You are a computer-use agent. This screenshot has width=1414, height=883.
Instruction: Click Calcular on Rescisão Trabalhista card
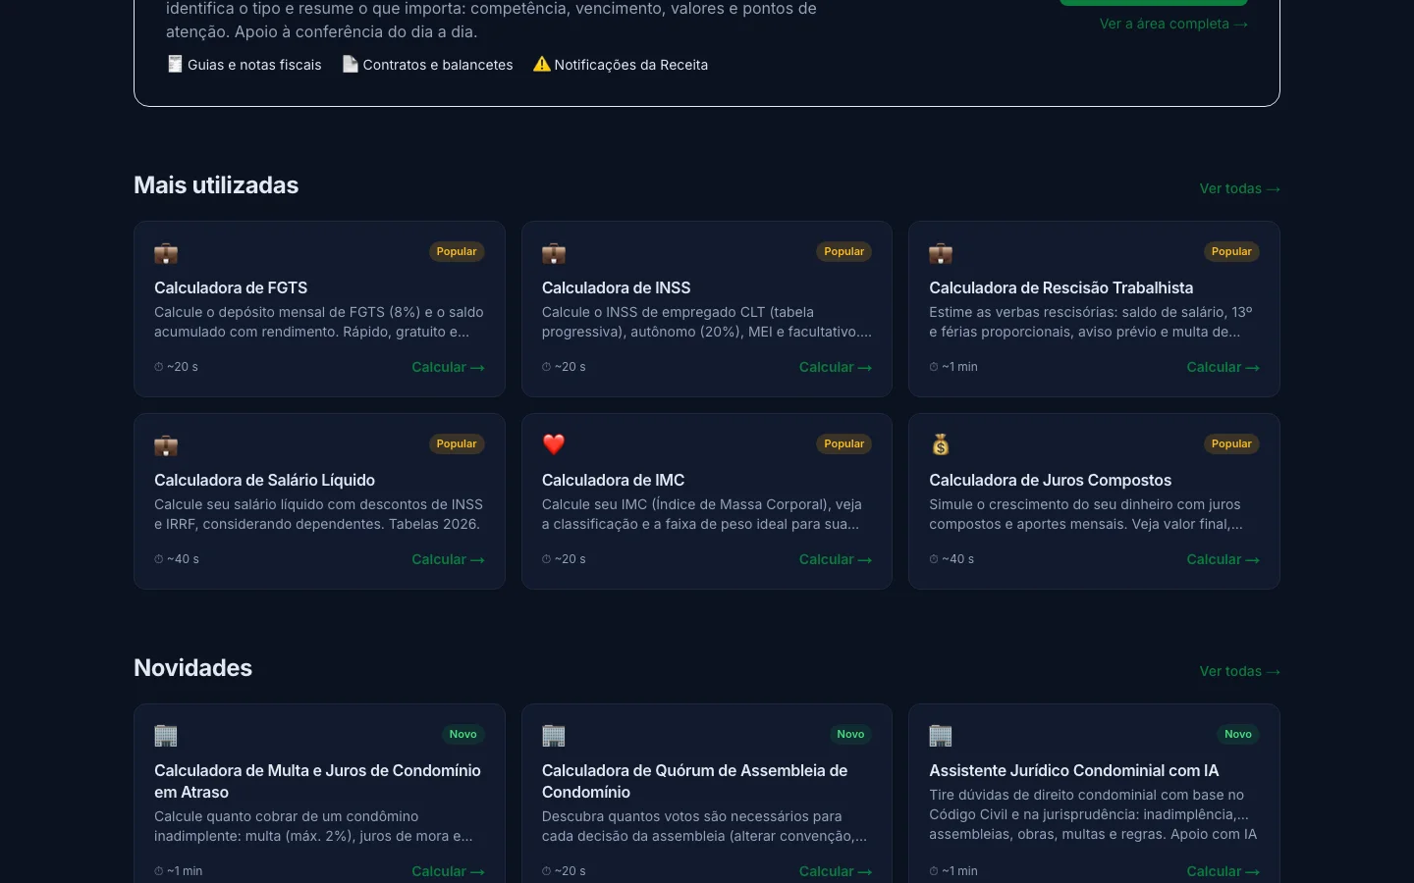(1223, 367)
